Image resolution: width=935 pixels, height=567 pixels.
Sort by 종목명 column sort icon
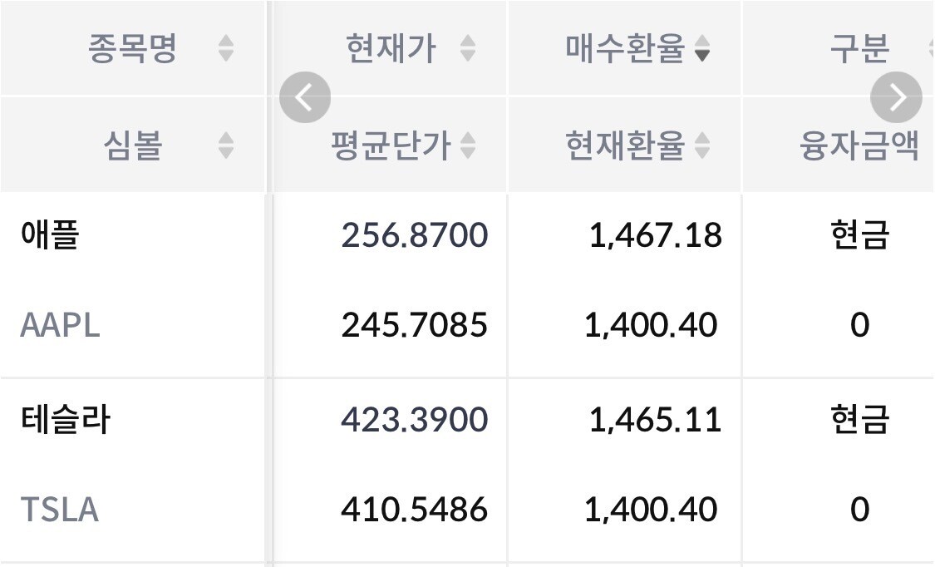pos(226,49)
